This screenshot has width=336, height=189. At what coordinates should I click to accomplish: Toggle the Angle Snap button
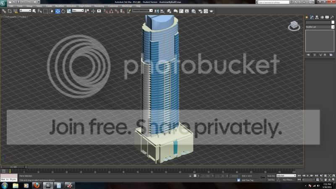click(111, 11)
